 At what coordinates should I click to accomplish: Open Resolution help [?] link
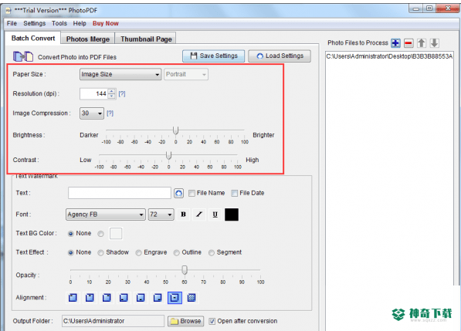[122, 94]
